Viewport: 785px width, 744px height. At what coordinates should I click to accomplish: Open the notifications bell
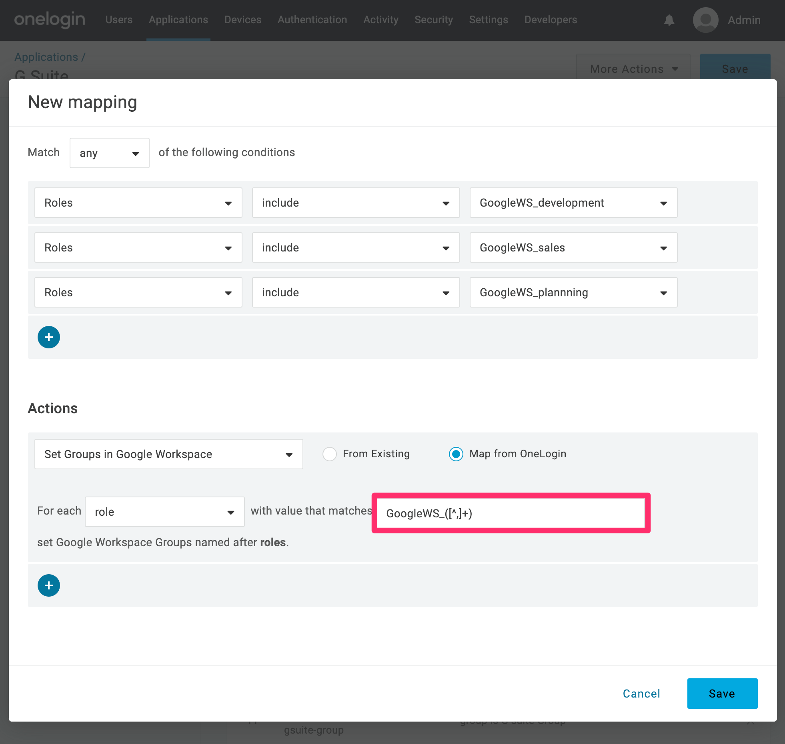[669, 20]
